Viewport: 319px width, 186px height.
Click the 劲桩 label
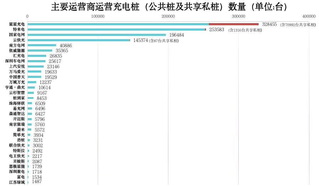(x=21, y=140)
